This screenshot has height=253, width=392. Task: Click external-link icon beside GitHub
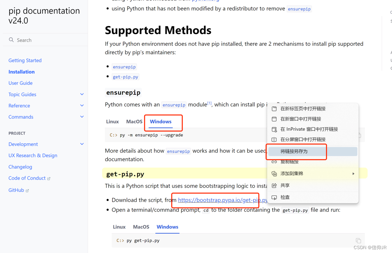[x=27, y=190]
